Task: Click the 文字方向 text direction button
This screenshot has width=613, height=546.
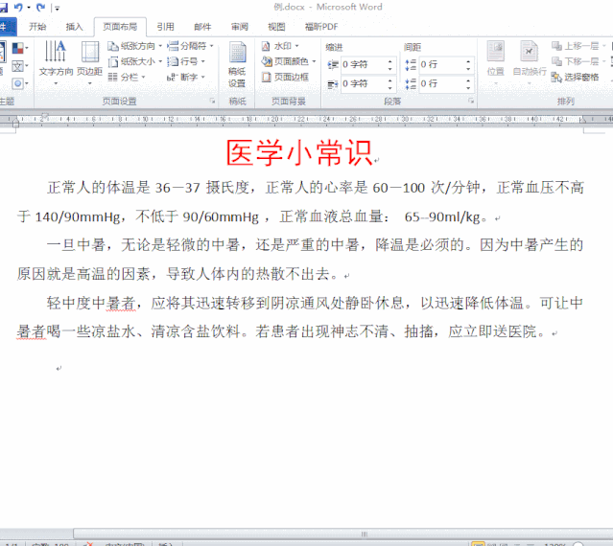Action: [56, 63]
